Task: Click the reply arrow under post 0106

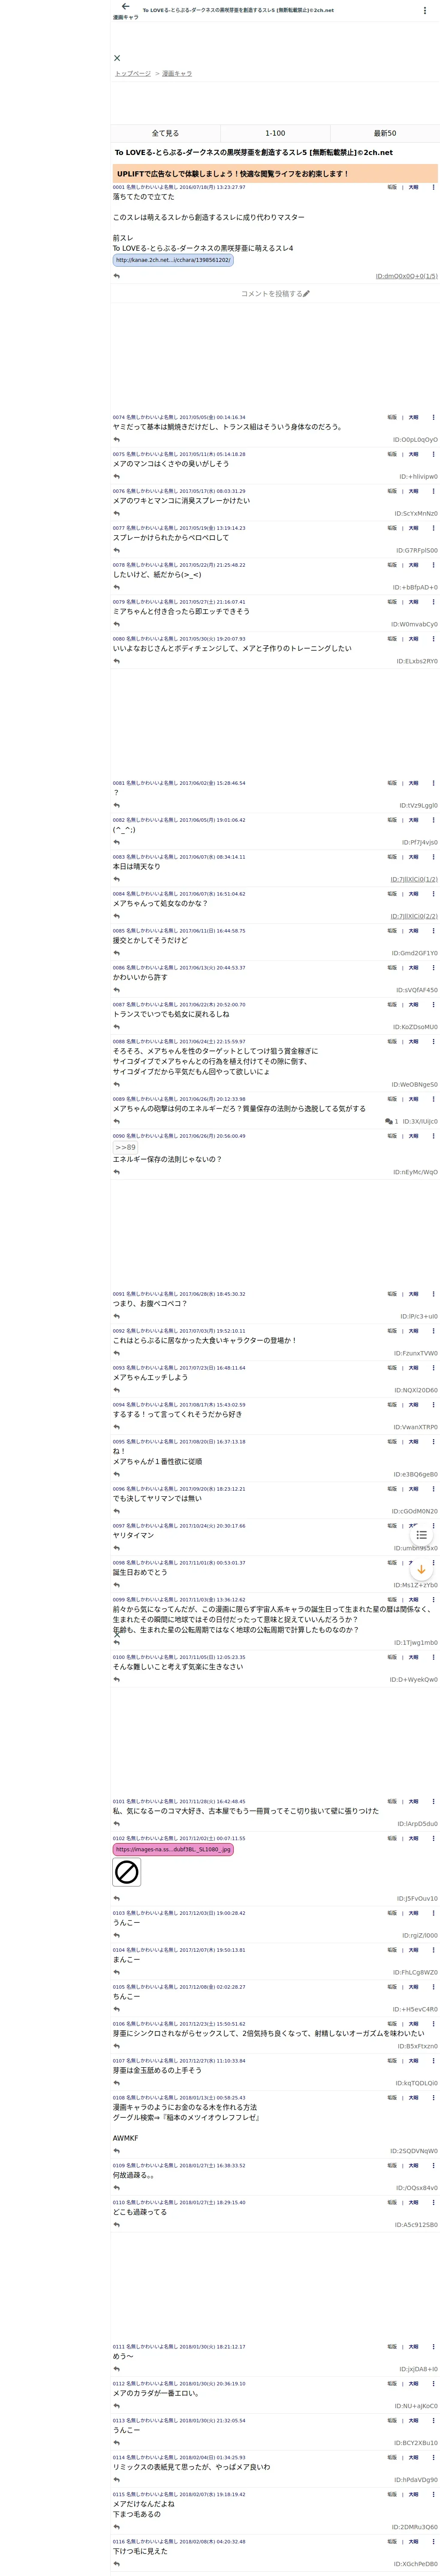Action: (117, 2046)
